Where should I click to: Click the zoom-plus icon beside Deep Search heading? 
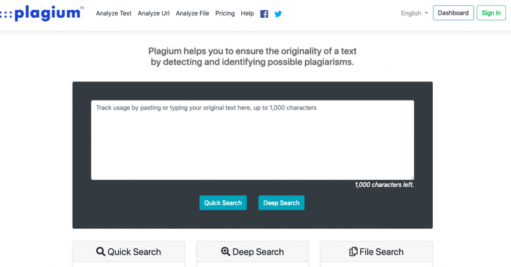[225, 251]
